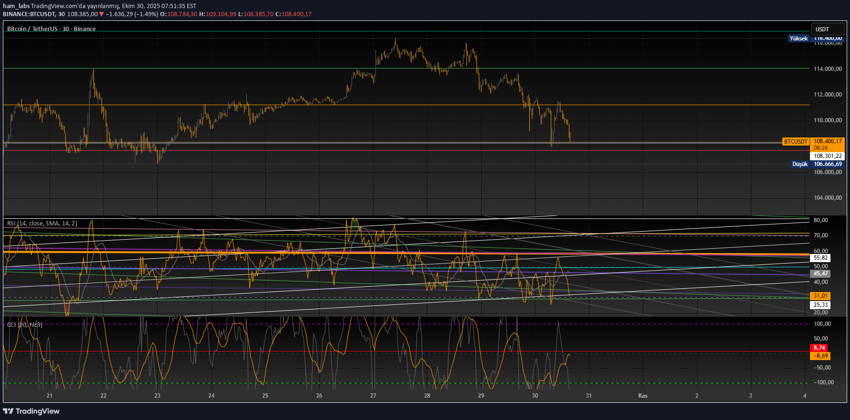Click the RSI value label 55,82
The image size is (850, 420).
(820, 258)
